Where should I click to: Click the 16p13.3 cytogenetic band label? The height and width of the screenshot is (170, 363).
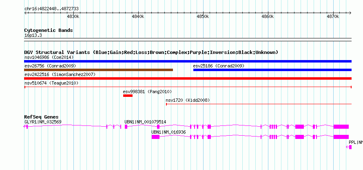(33, 36)
